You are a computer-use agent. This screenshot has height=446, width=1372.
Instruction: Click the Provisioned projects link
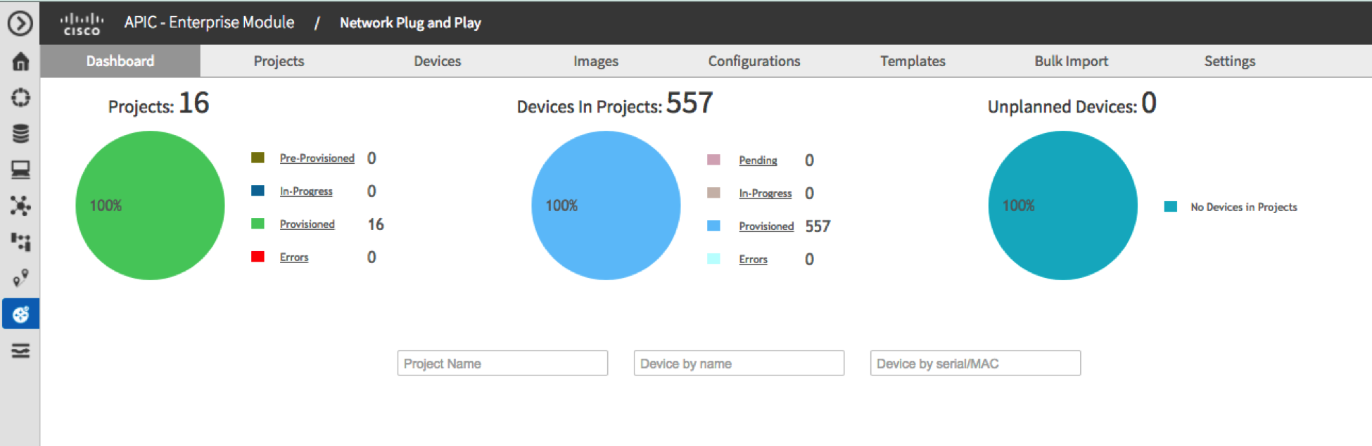(307, 224)
